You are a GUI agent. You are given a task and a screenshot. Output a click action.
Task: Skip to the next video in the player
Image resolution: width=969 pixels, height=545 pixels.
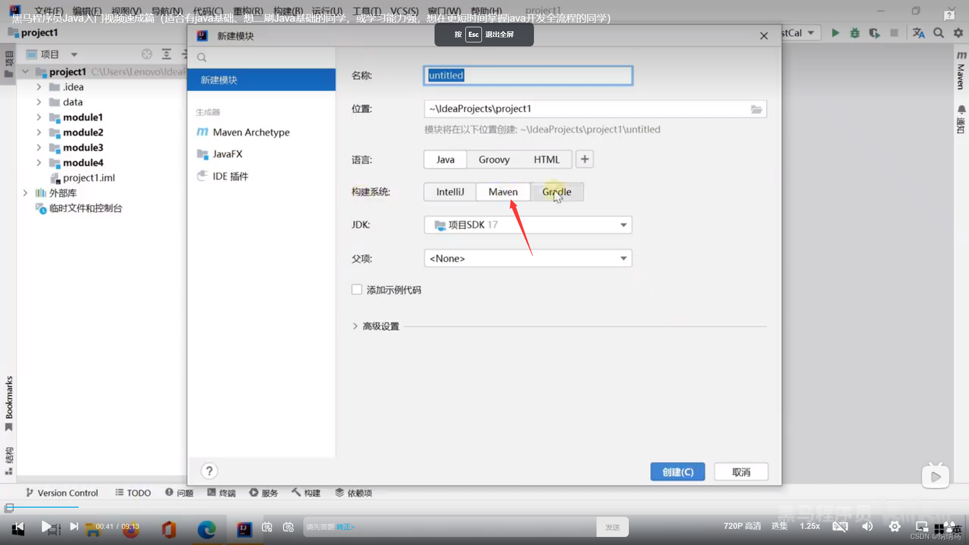(x=74, y=527)
